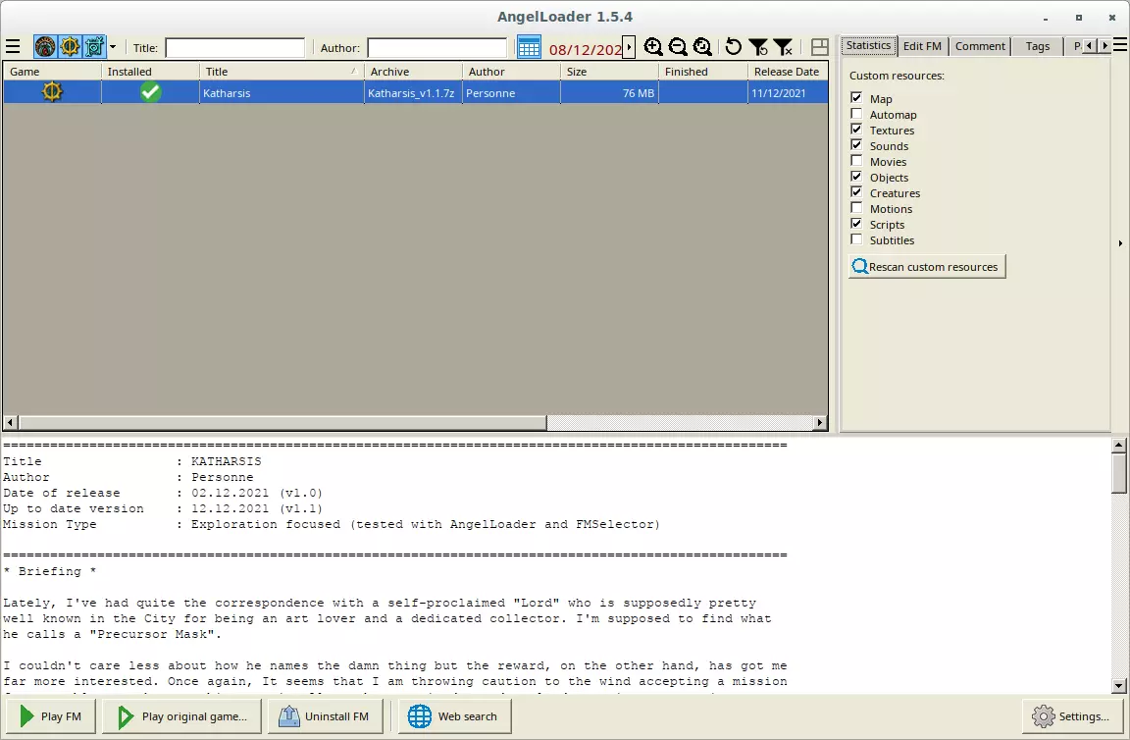Open the release date filter calendar

tap(529, 47)
